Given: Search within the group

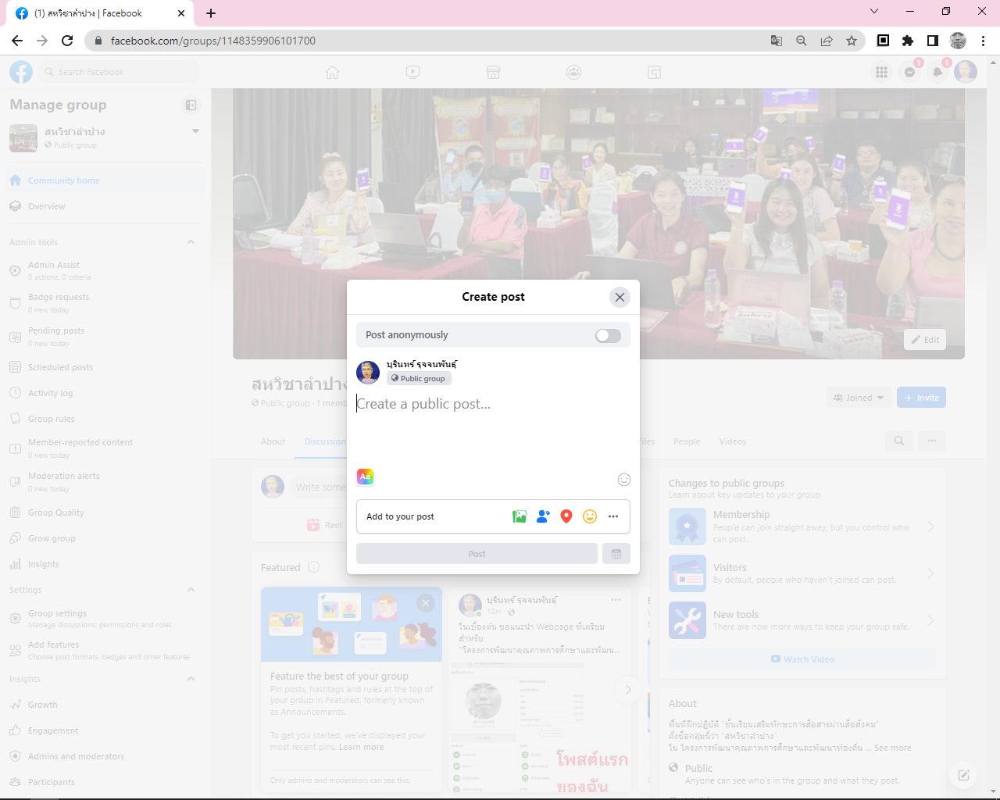Looking at the screenshot, I should point(899,441).
